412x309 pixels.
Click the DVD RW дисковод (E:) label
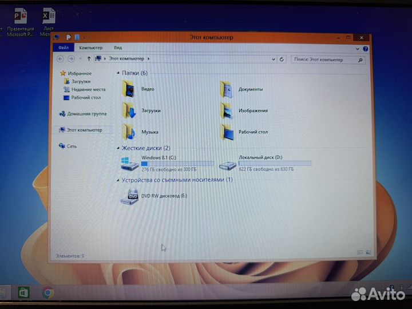164,196
